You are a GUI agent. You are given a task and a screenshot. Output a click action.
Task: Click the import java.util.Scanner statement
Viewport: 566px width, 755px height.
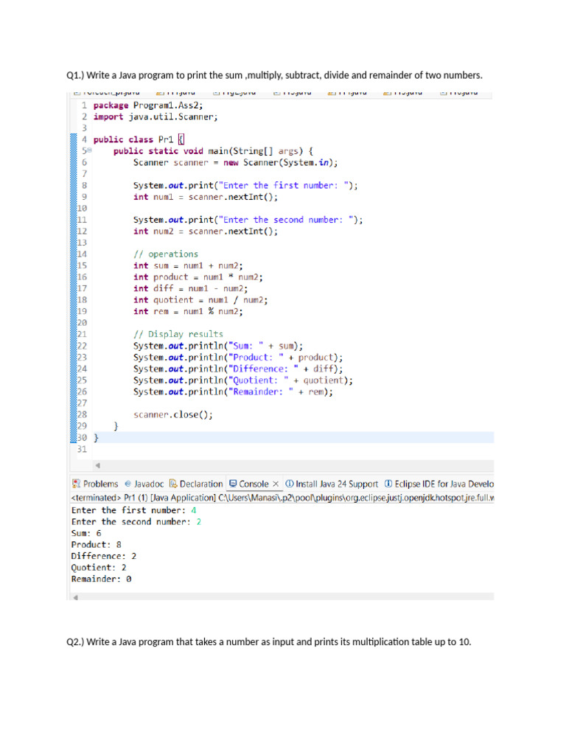(156, 116)
